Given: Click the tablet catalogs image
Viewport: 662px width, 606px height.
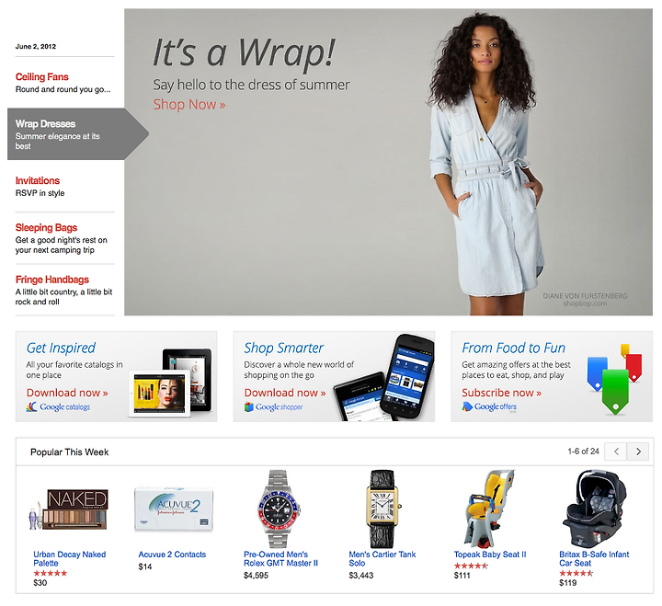Looking at the screenshot, I should coord(170,383).
